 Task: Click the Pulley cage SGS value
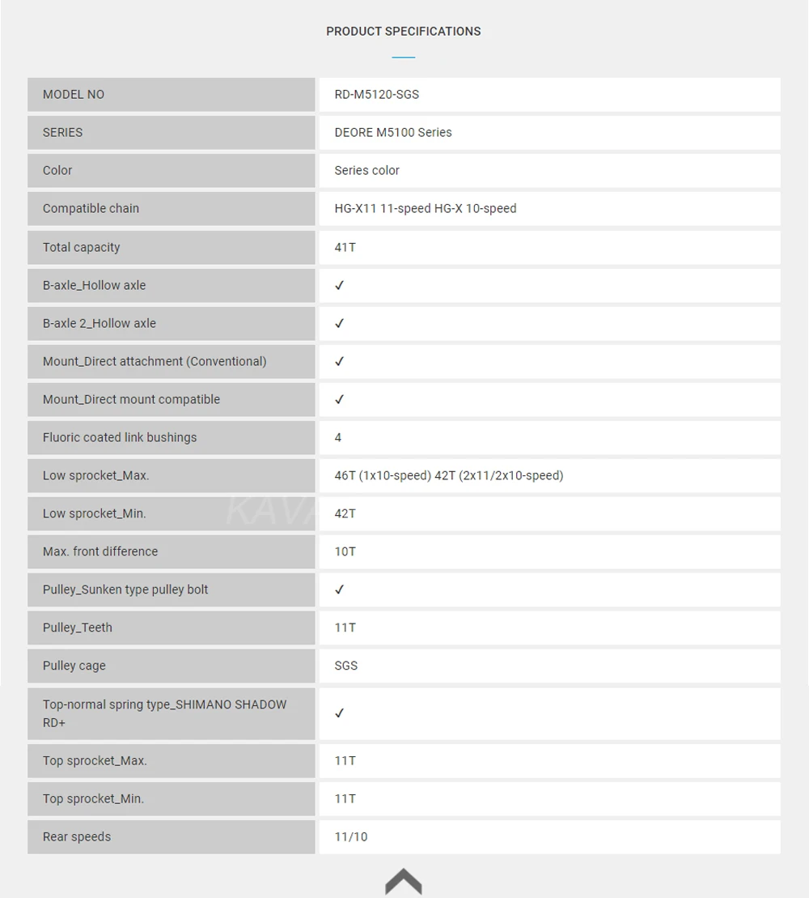(346, 666)
